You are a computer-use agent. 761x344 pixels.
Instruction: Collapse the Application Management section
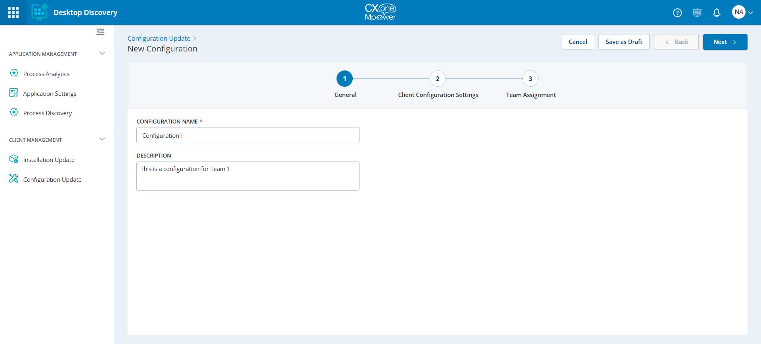click(x=102, y=53)
